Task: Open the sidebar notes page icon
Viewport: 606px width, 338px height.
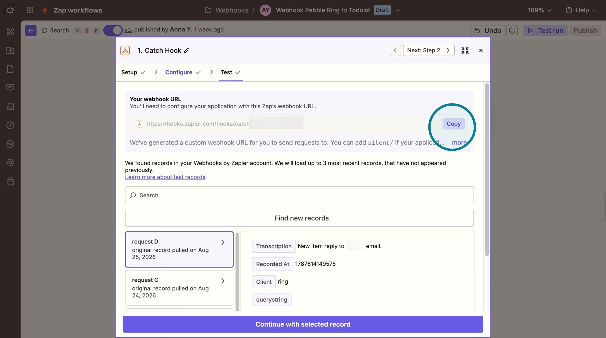Action: pyautogui.click(x=10, y=69)
